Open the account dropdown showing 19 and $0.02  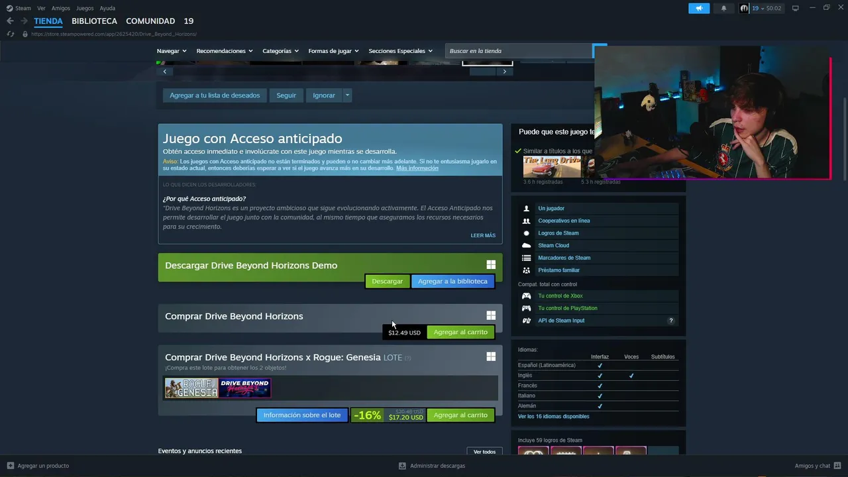tap(767, 9)
